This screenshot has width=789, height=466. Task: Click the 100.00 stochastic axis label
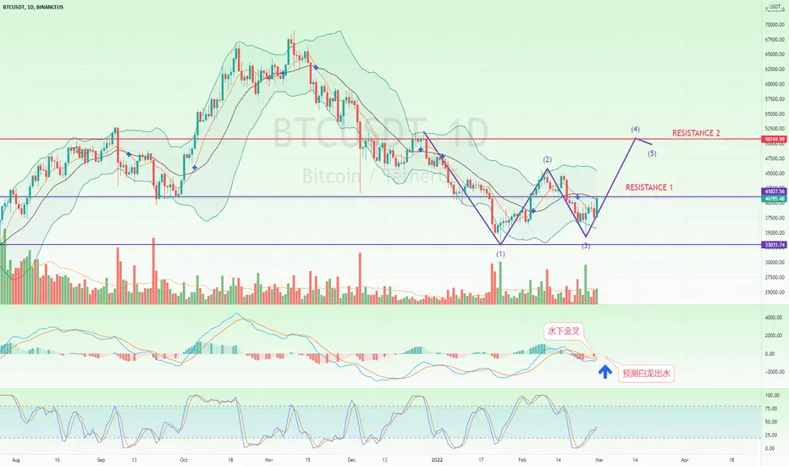(772, 396)
